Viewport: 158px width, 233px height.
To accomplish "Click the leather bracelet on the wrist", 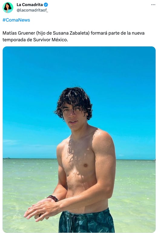I will pyautogui.click(x=53, y=198).
